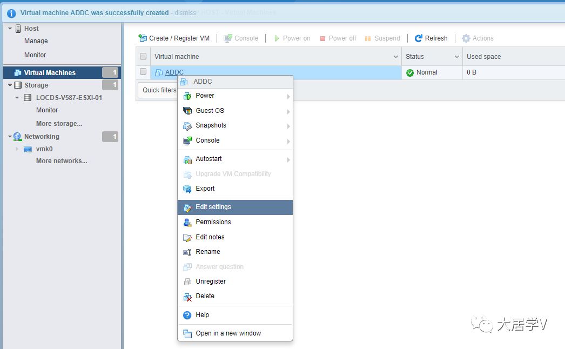Collapse the Host tree node
The width and height of the screenshot is (565, 349).
coord(10,29)
